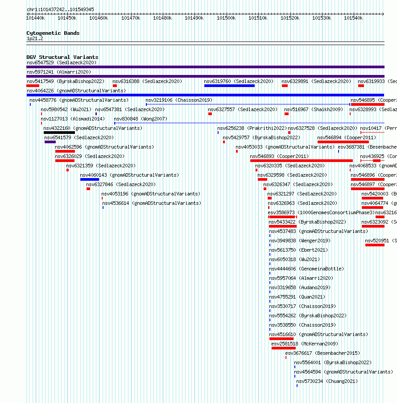Select nsv5957064 (Almarri2020) variant
The width and height of the screenshot is (397, 403).
pyautogui.click(x=301, y=278)
